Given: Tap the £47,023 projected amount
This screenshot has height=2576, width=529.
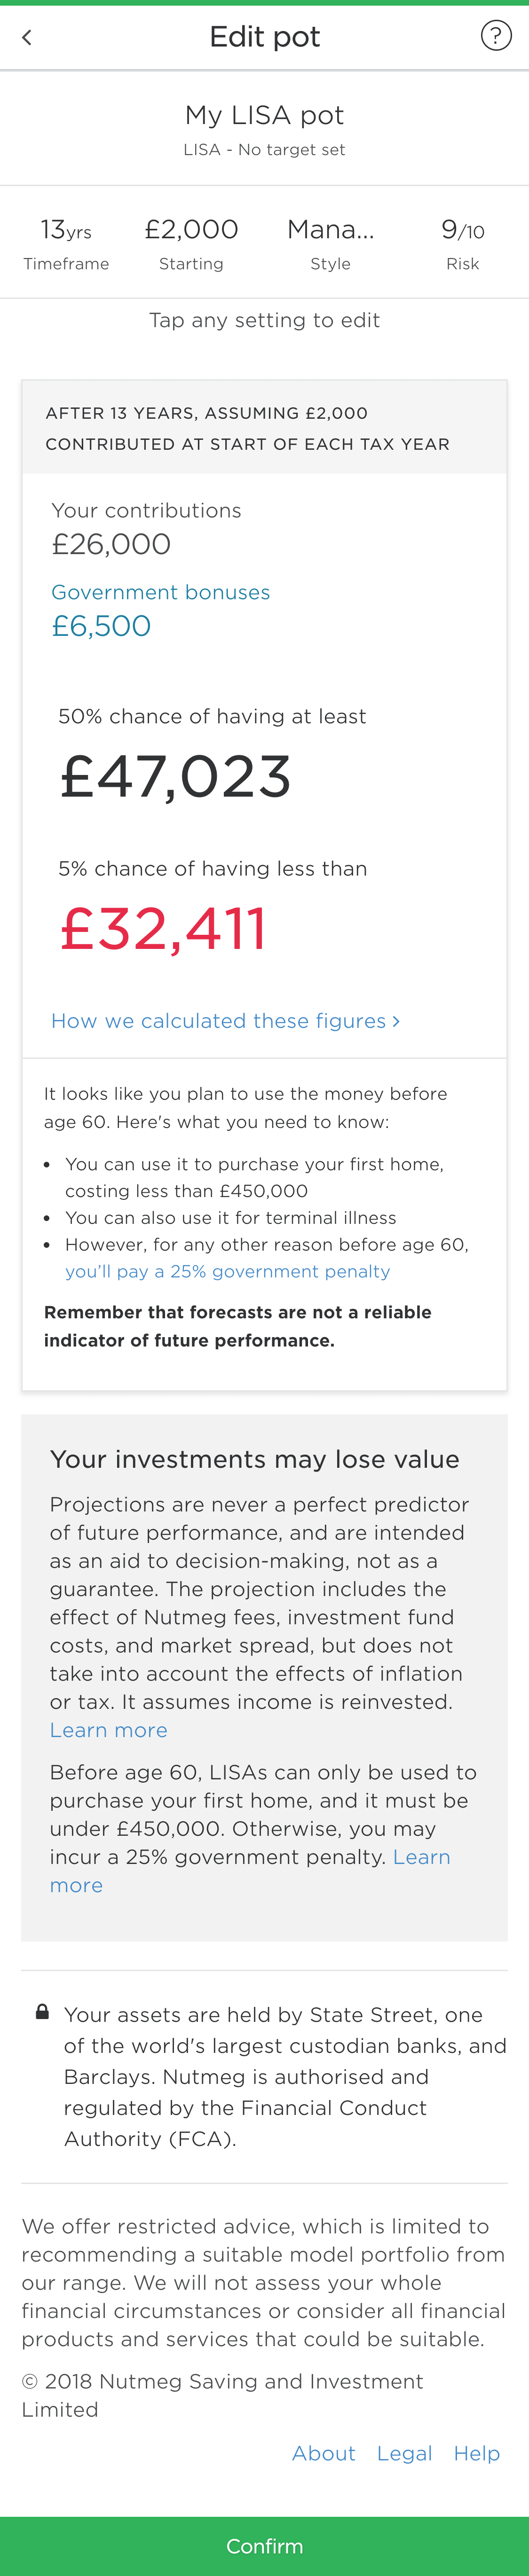Looking at the screenshot, I should click(176, 777).
